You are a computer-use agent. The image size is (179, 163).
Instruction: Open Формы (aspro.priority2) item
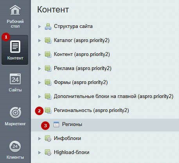(x=81, y=82)
